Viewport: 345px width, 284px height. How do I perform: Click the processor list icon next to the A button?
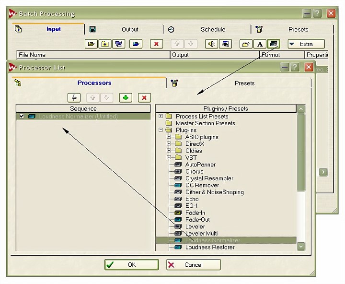point(274,44)
